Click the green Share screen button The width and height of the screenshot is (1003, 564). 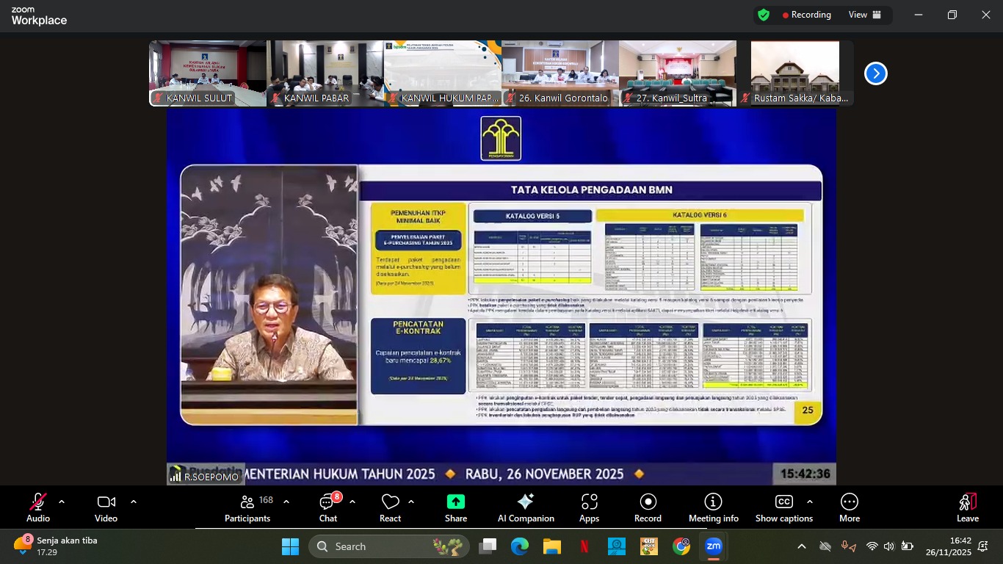pos(455,507)
